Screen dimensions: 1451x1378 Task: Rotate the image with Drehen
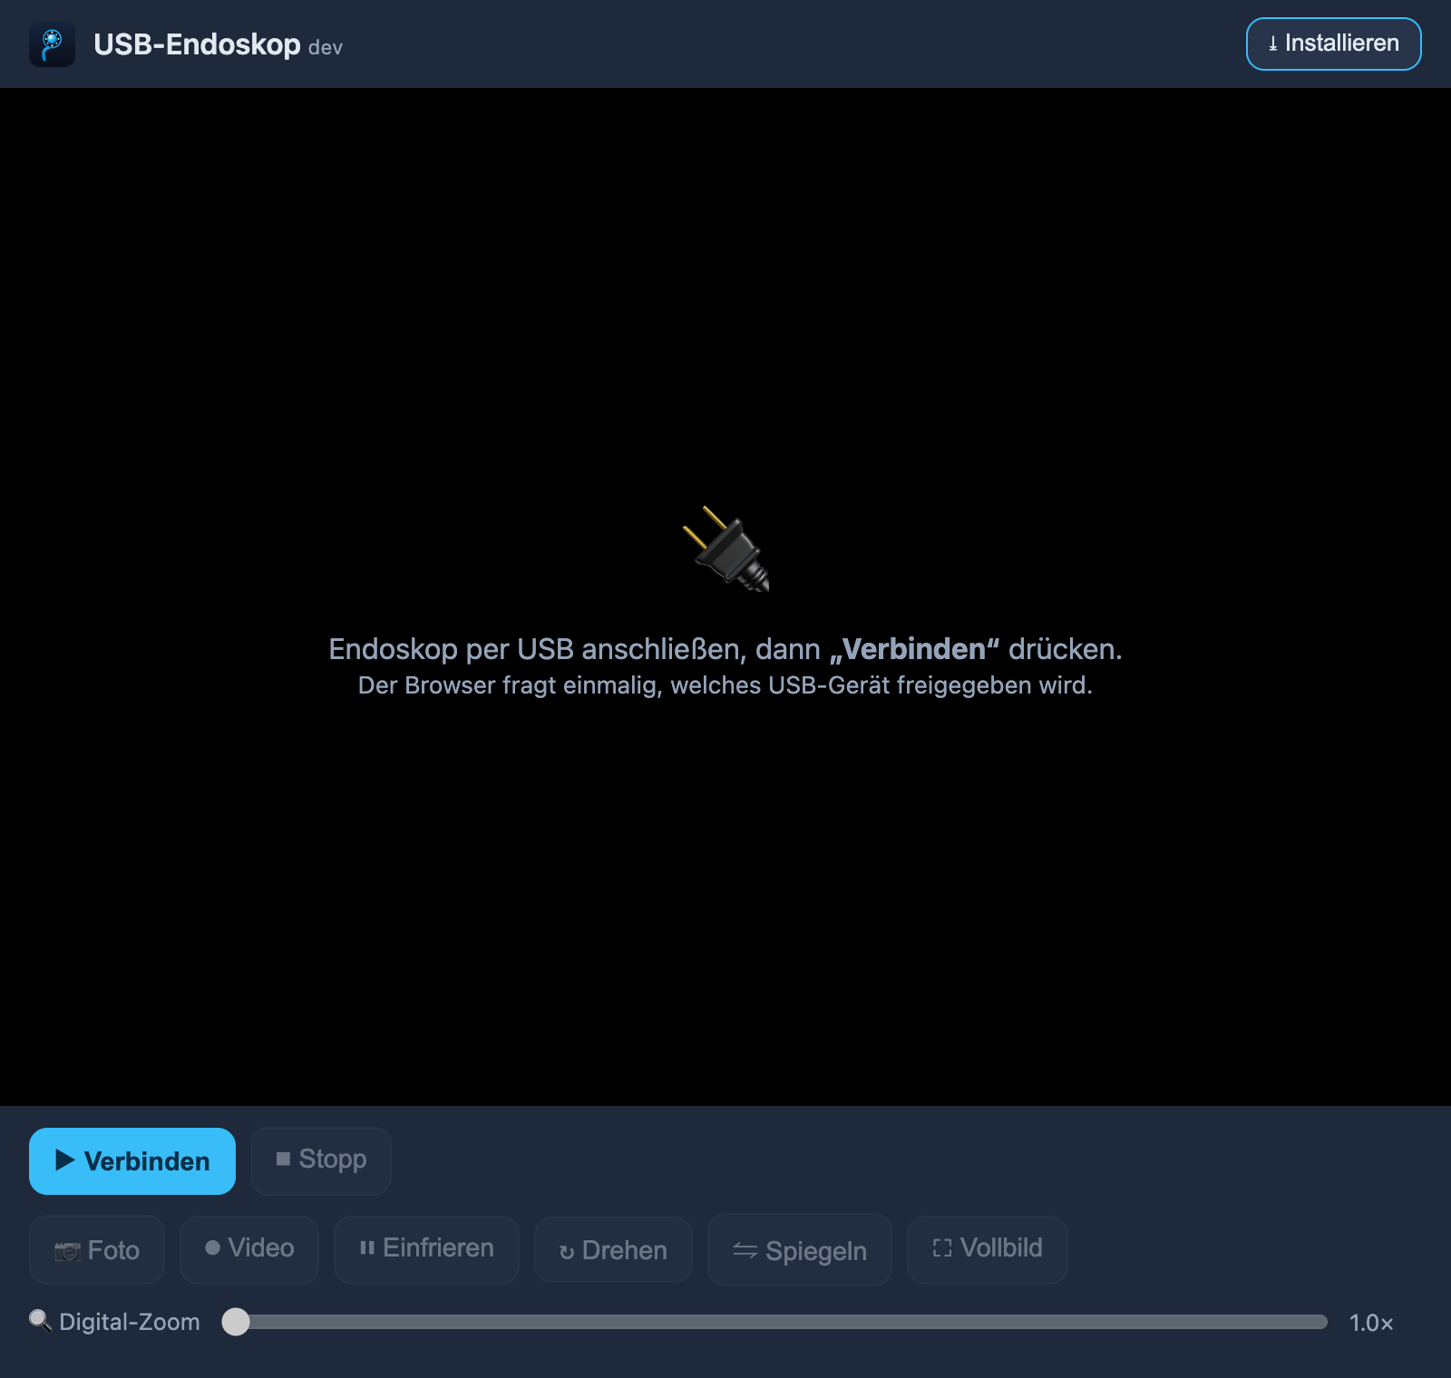coord(613,1250)
